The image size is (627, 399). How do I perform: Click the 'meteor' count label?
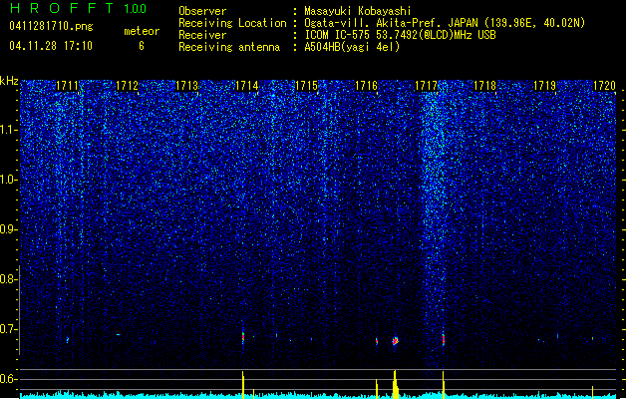[x=142, y=31]
